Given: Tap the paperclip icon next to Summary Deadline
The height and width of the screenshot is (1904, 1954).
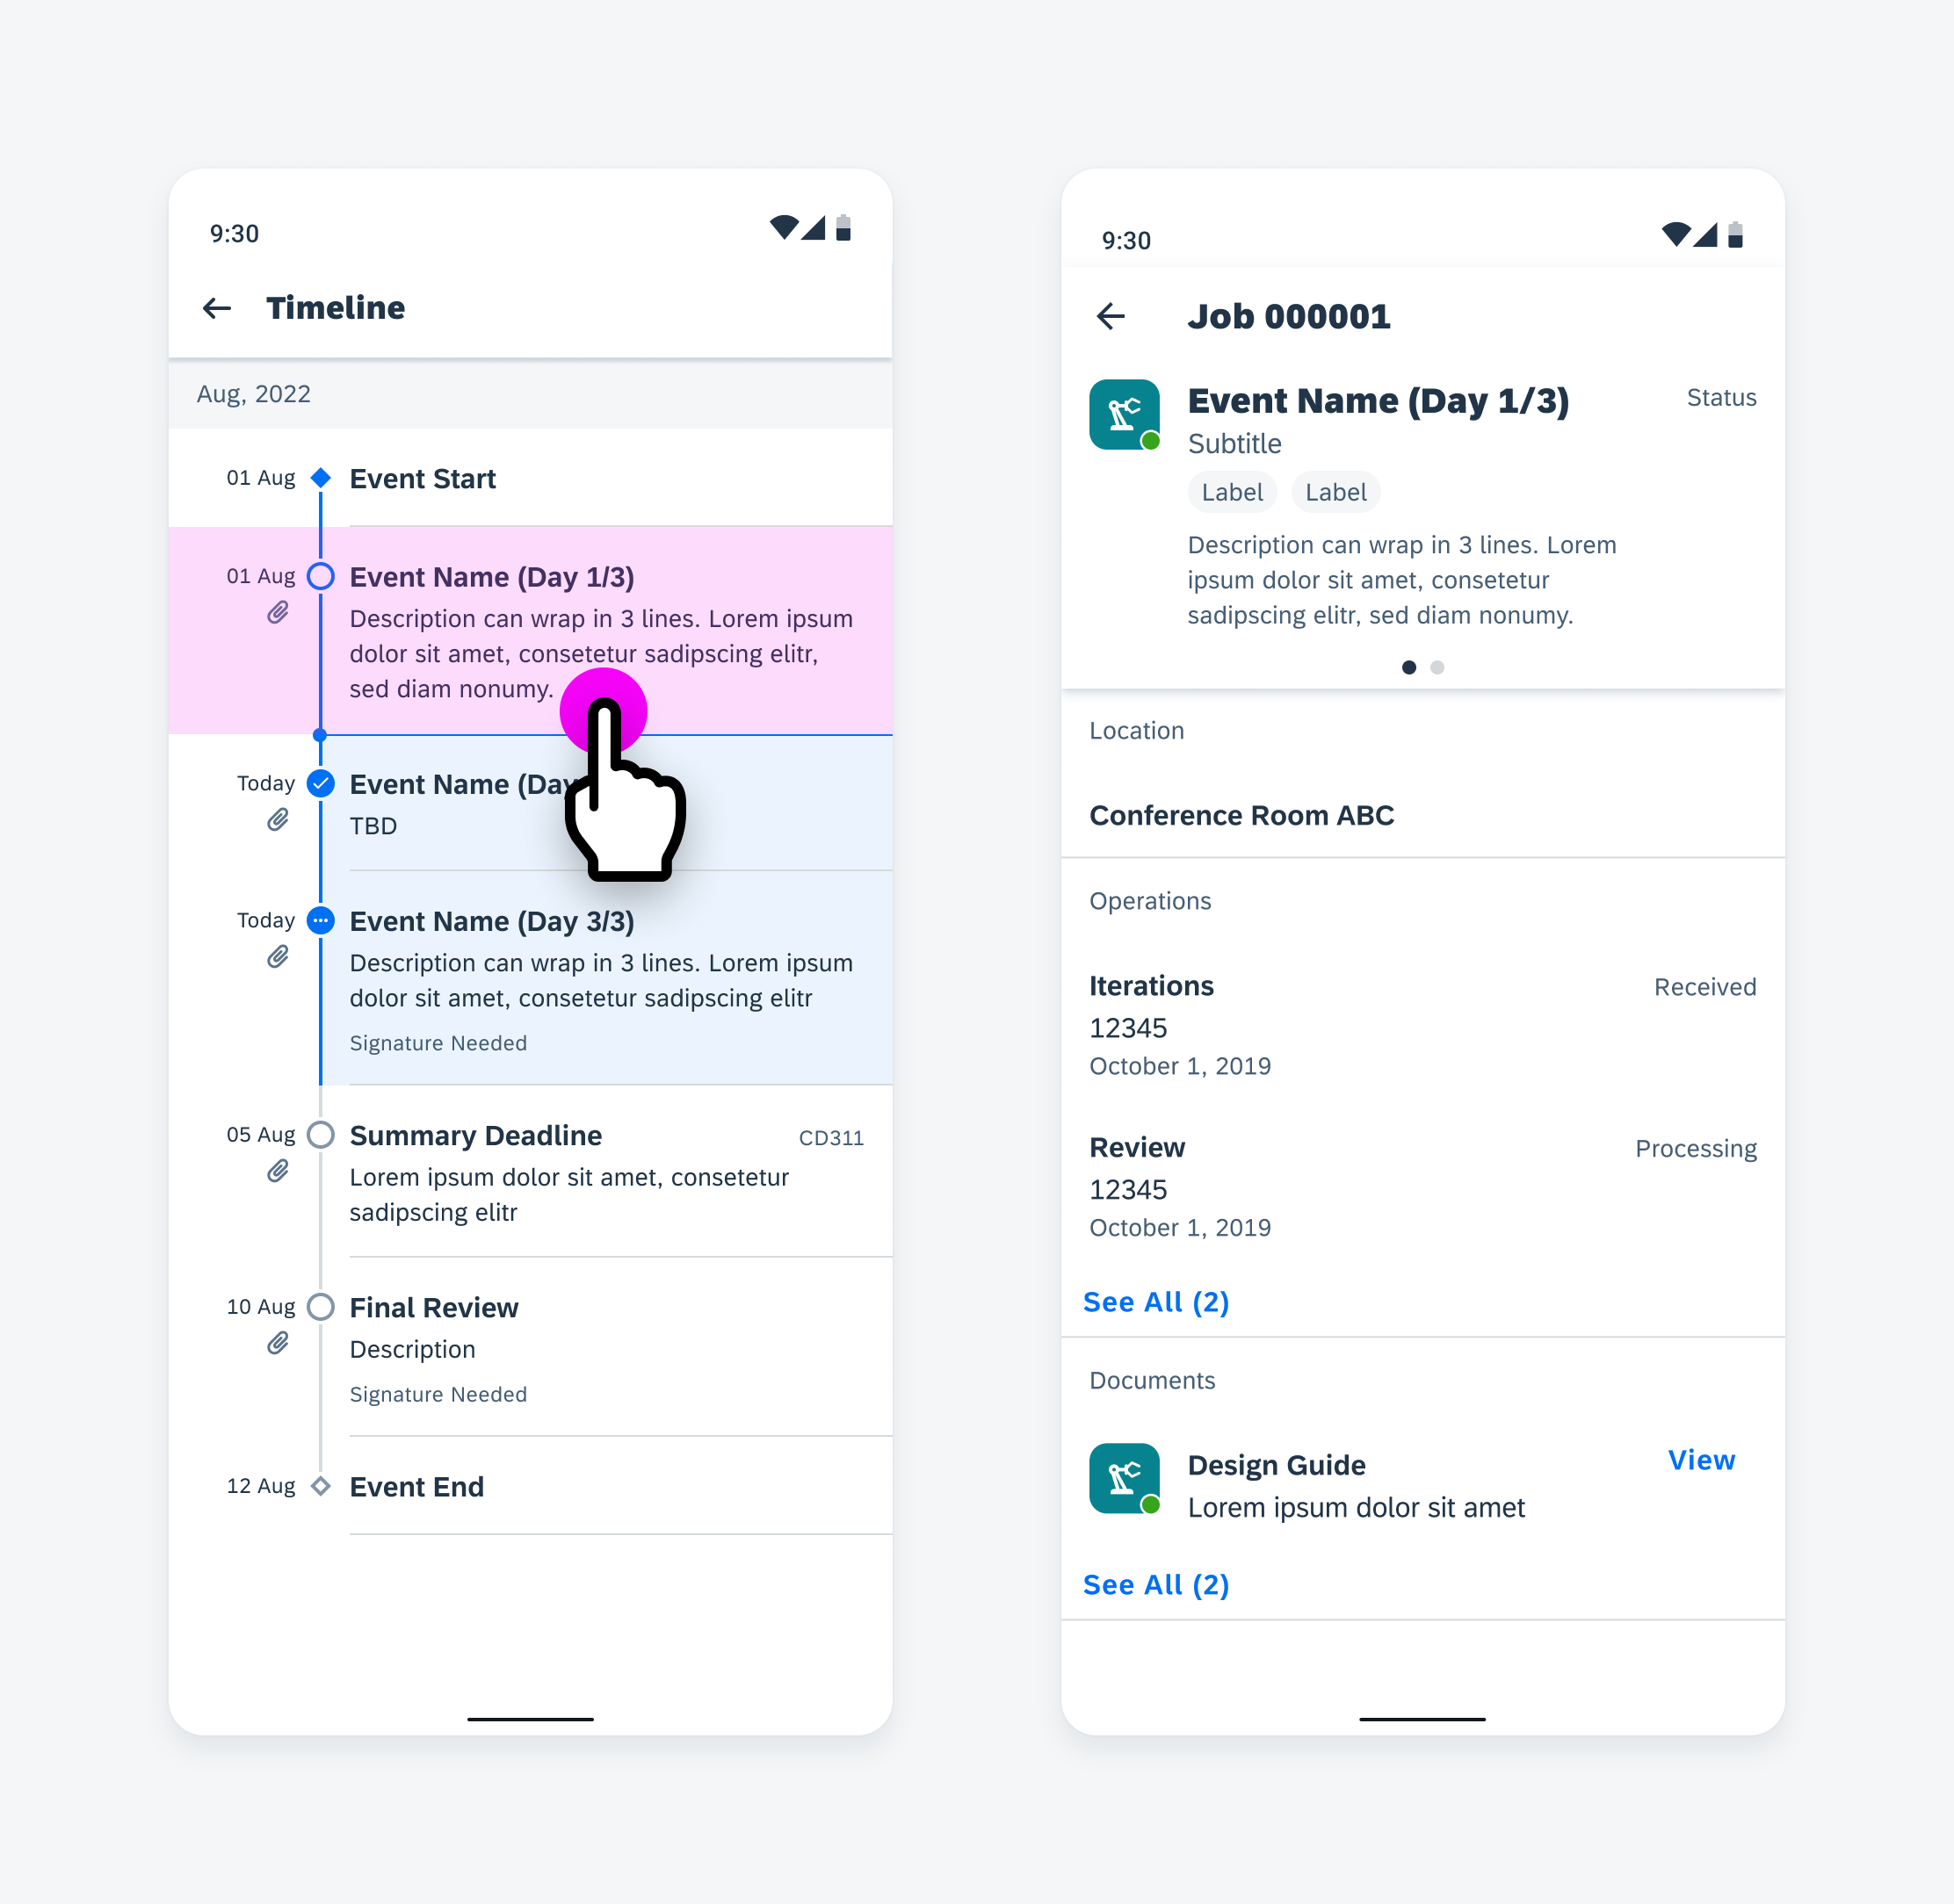Looking at the screenshot, I should point(278,1172).
